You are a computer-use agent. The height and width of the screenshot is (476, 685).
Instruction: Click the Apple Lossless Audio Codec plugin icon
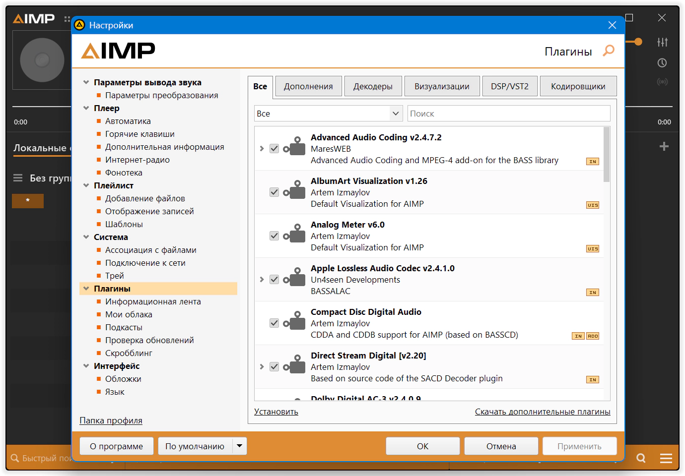coord(294,277)
